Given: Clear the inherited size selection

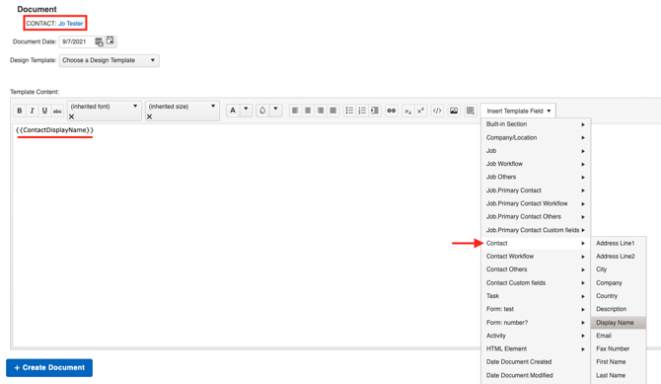Looking at the screenshot, I should (x=149, y=116).
